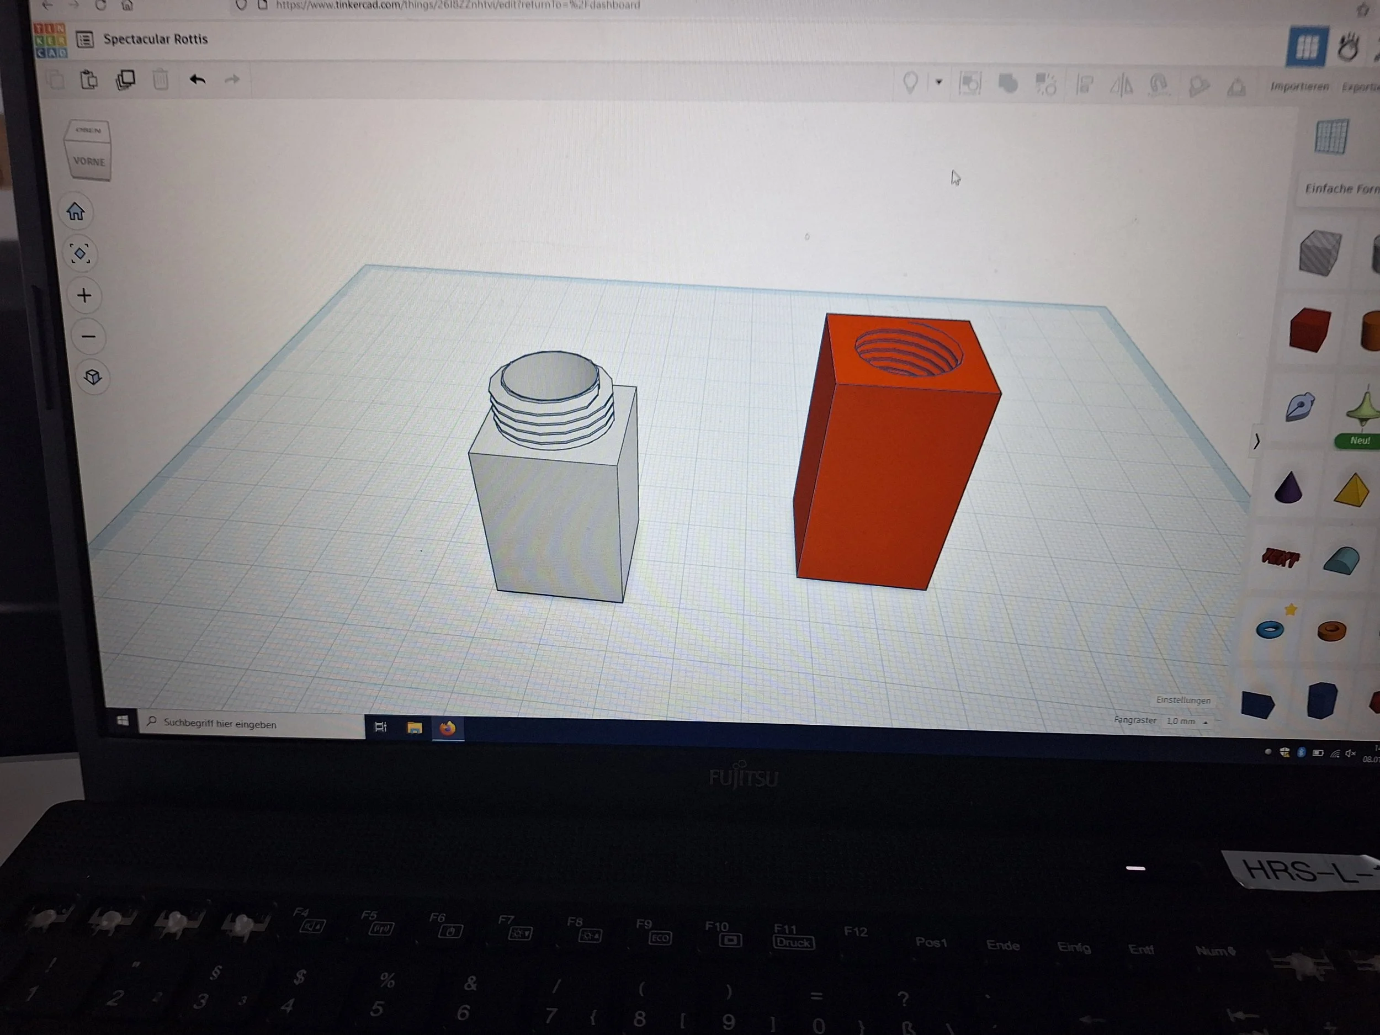Open the visibility dropdown arrow beside light bulb
The height and width of the screenshot is (1035, 1380).
point(938,82)
